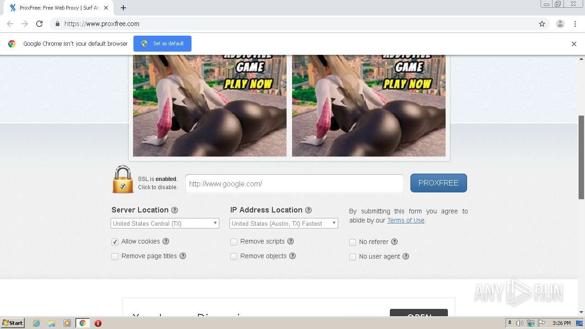Launch Internet Explorer from the taskbar
This screenshot has height=329, width=585.
pos(37,323)
